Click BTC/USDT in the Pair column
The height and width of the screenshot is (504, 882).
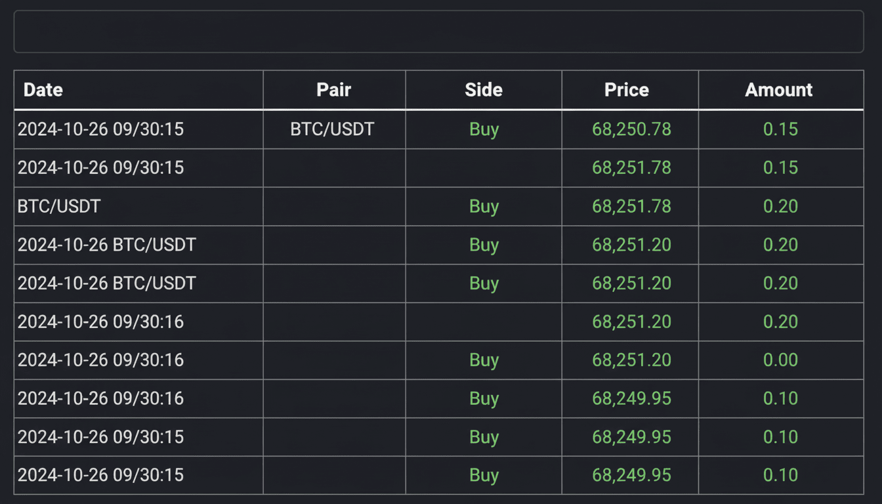point(332,129)
